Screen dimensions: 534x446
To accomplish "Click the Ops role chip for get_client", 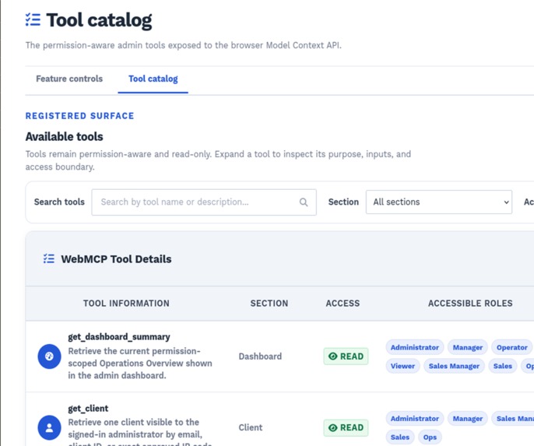I will 430,437.
